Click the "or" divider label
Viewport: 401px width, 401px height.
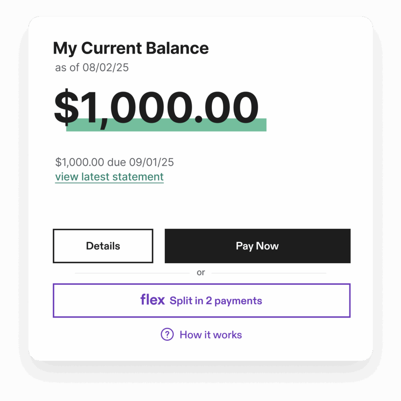201,273
